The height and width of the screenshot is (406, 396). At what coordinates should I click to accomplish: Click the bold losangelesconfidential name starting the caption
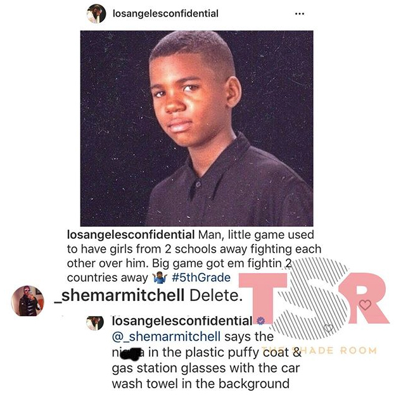[x=131, y=235]
